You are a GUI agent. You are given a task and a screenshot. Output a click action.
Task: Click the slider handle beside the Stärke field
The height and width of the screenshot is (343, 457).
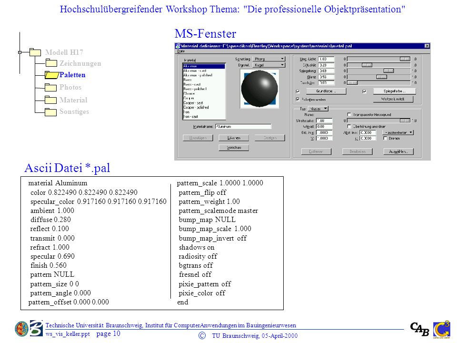[405, 121]
